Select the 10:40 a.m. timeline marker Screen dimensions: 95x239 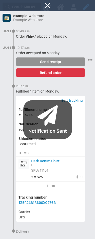[13, 31]
